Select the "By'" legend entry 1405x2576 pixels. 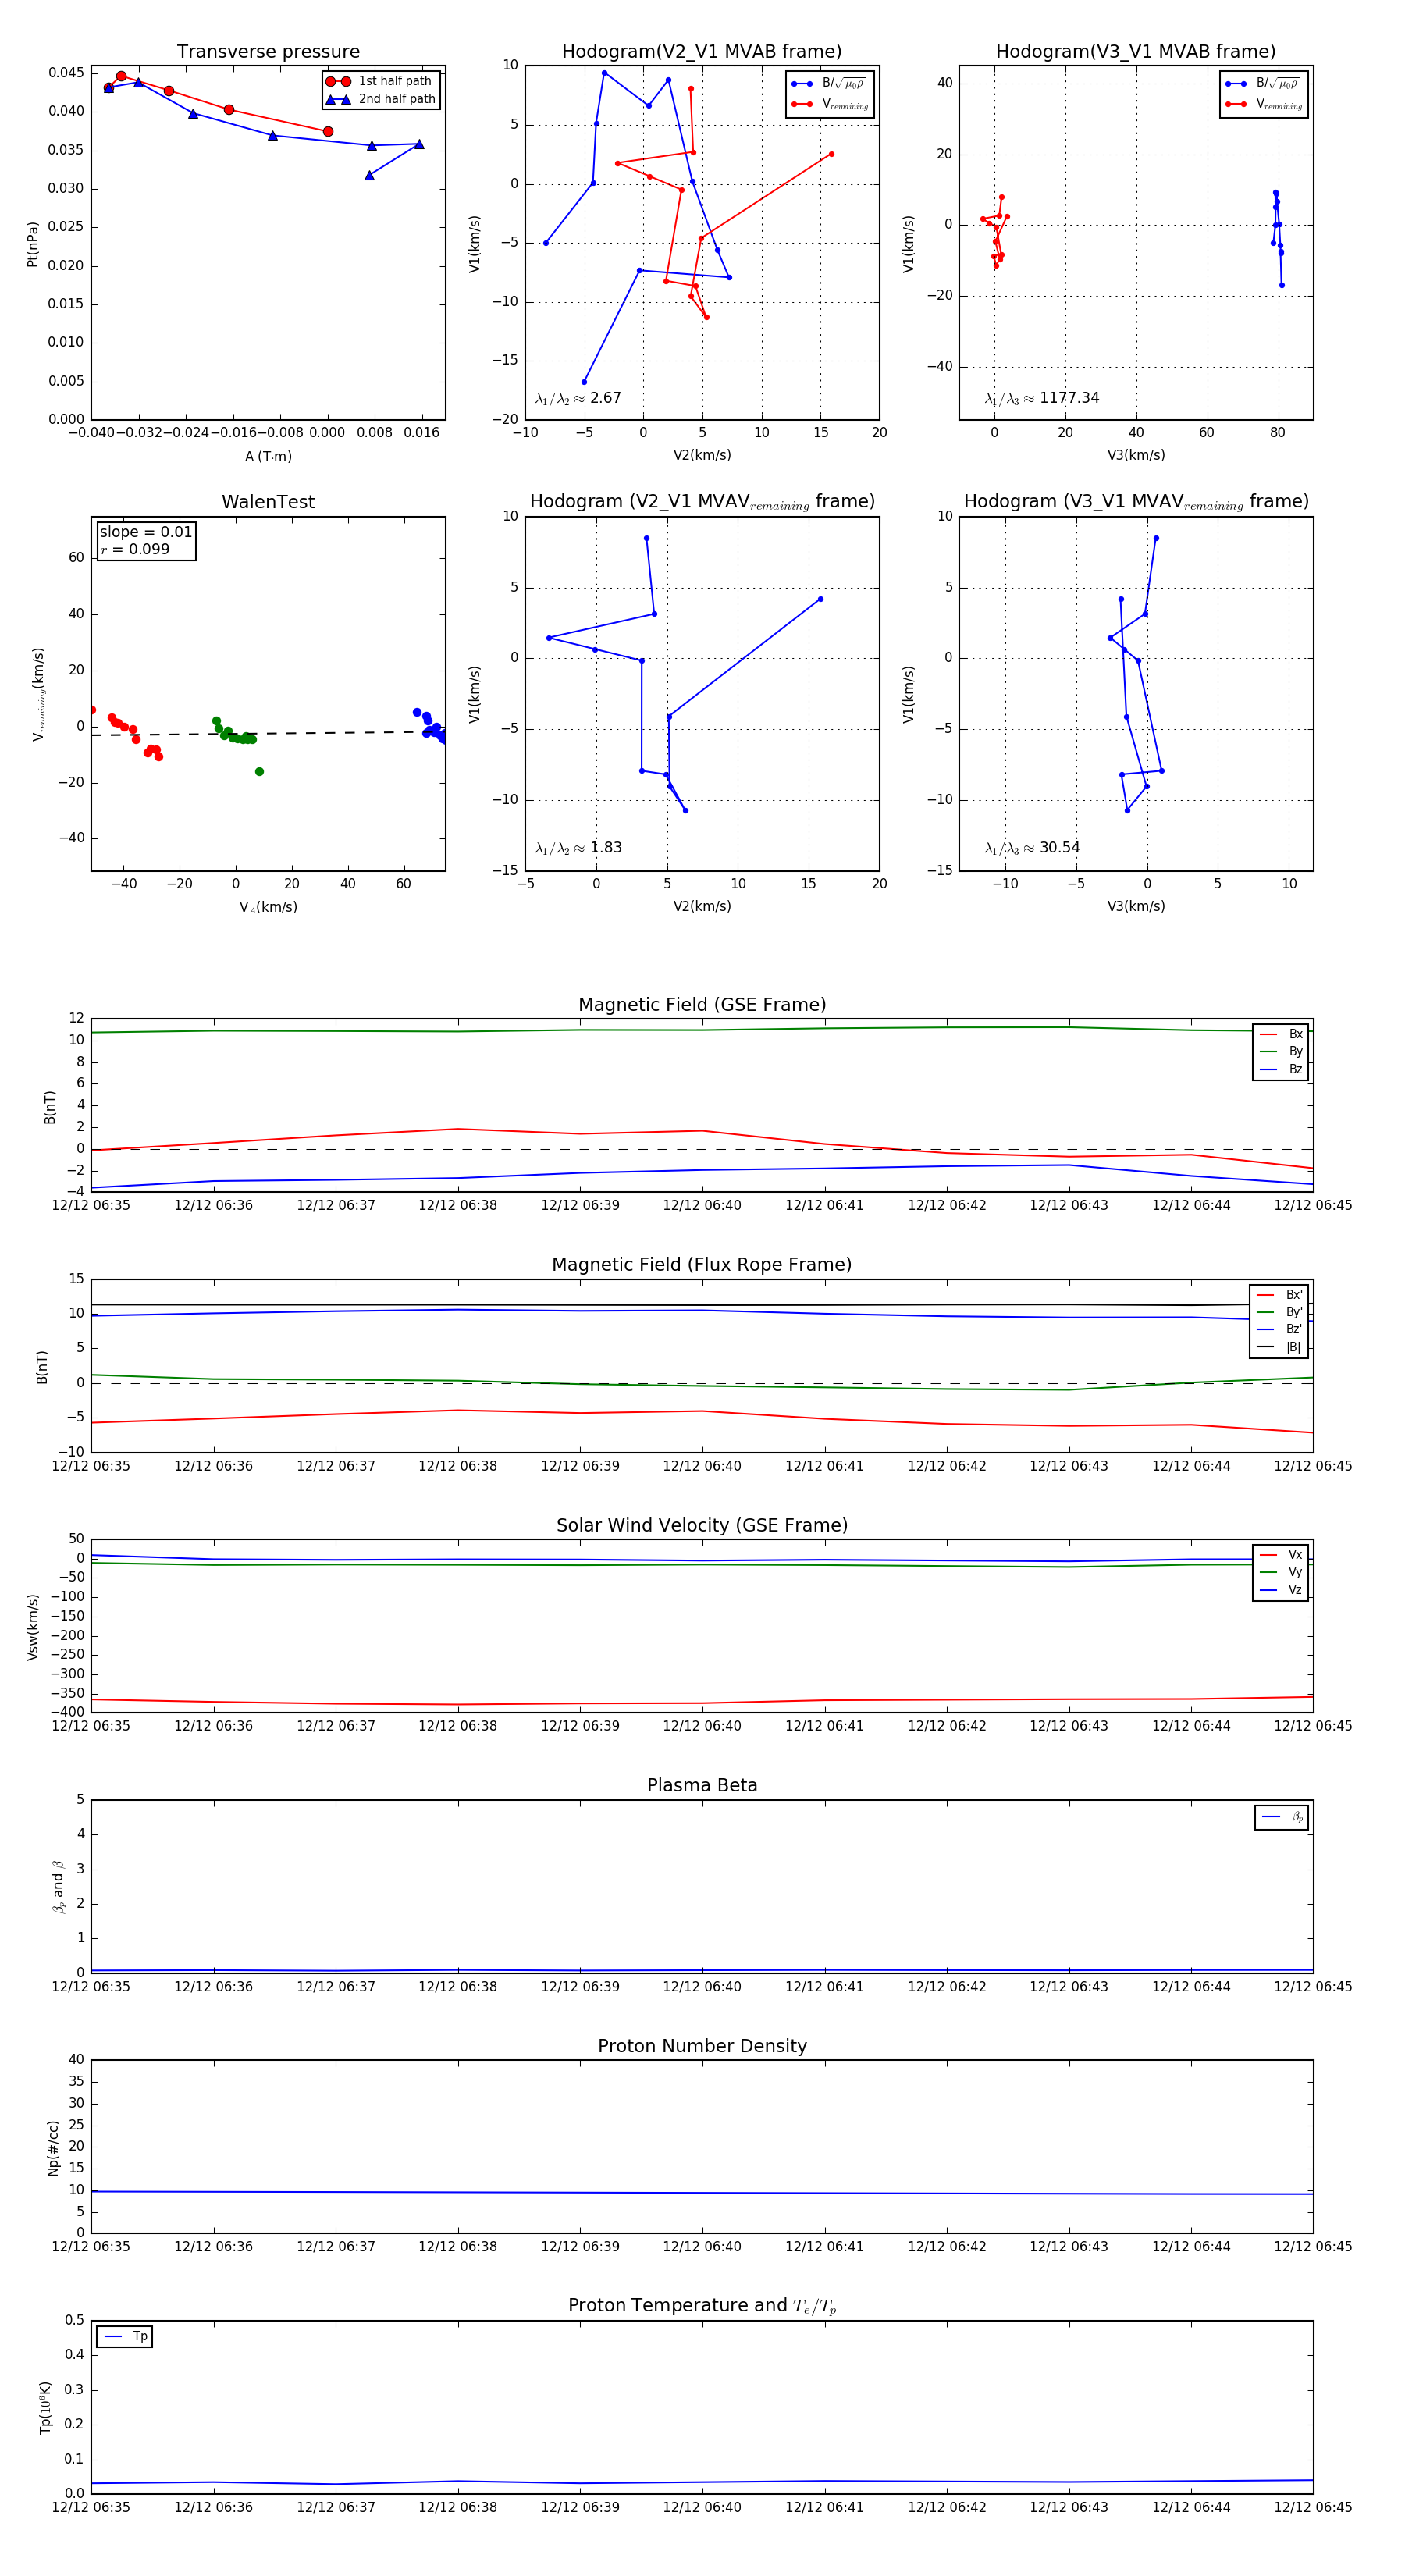coord(1279,1312)
